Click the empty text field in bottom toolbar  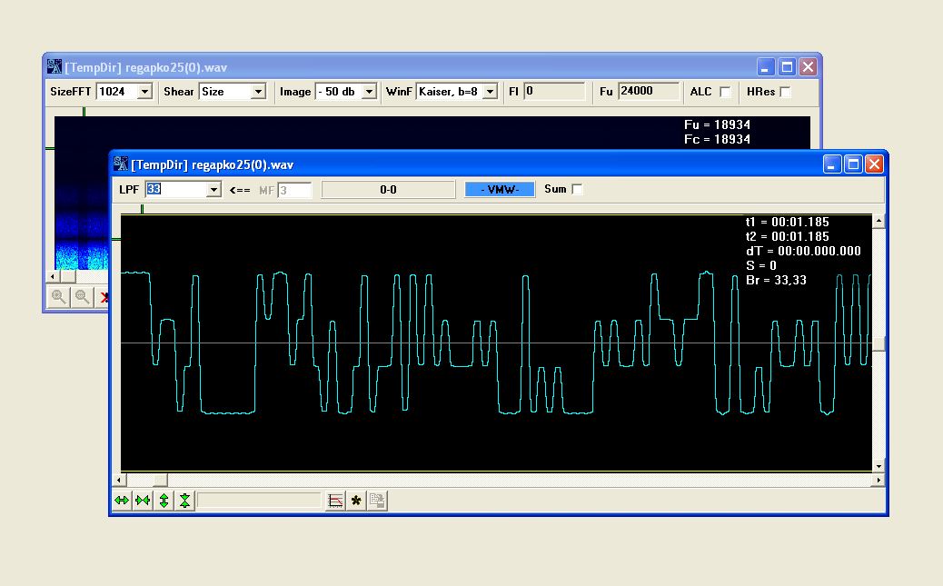click(259, 501)
